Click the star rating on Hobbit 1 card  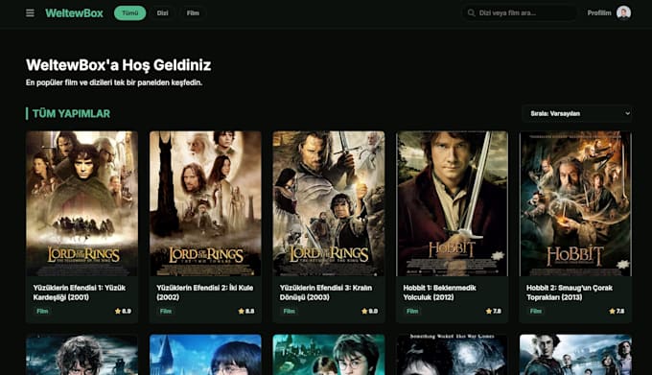coord(493,311)
